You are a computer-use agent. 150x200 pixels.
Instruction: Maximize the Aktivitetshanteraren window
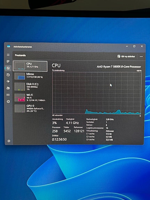coord(134,46)
